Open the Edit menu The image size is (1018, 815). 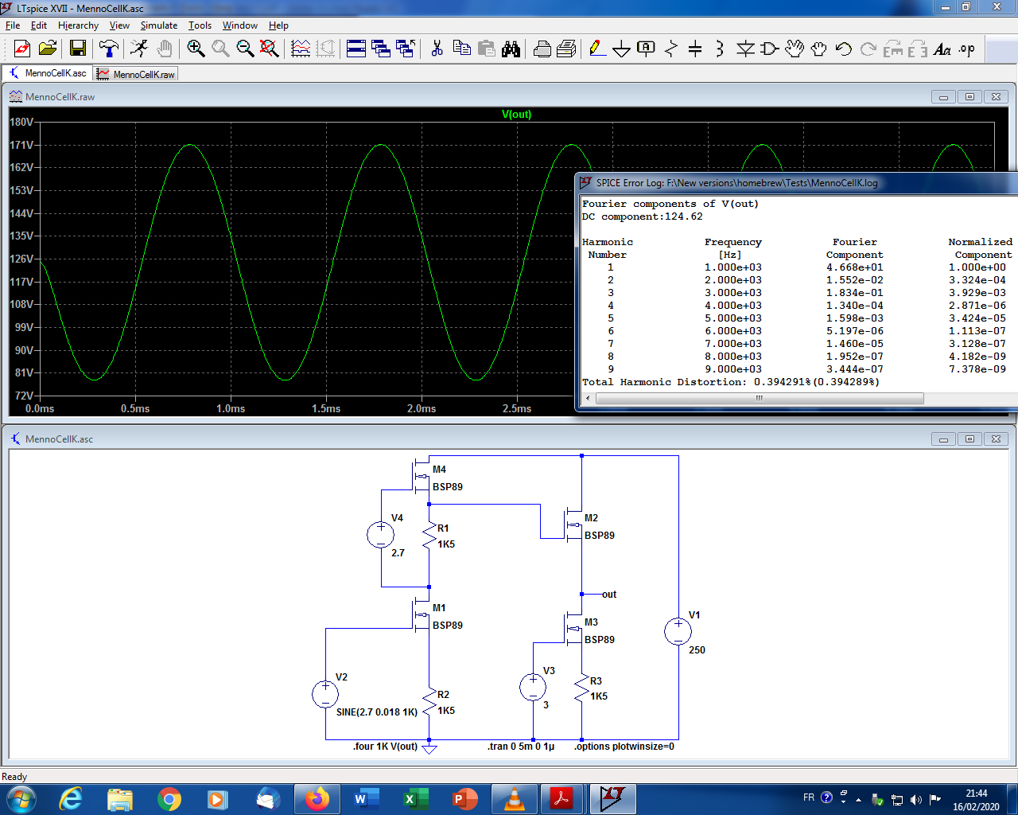[x=39, y=25]
